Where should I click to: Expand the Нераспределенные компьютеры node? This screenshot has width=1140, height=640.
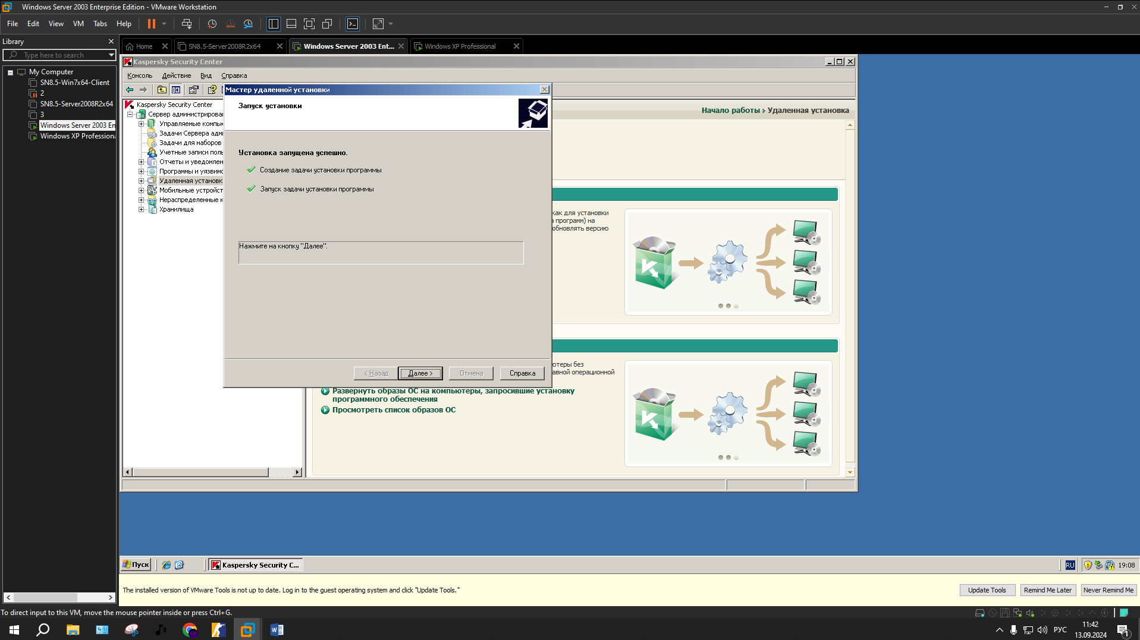coord(141,200)
